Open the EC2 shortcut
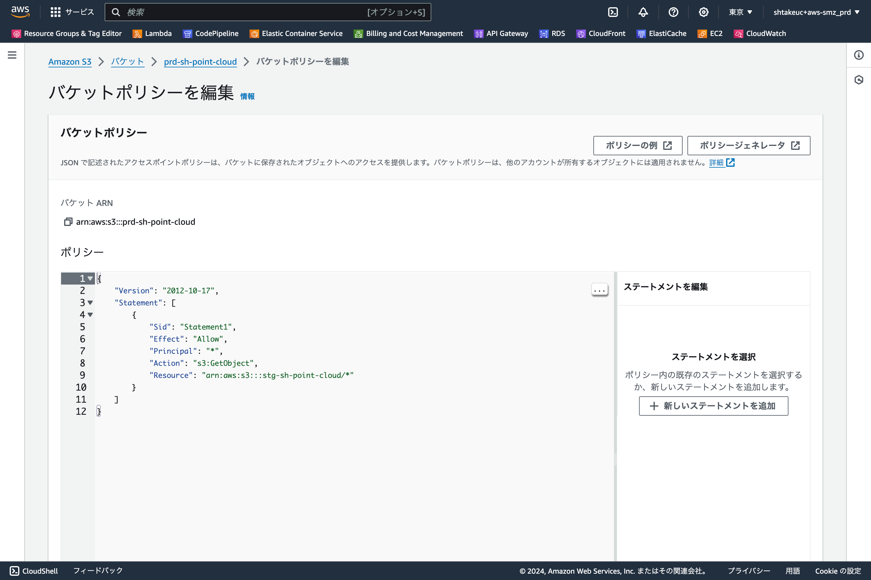871x580 pixels. 710,34
